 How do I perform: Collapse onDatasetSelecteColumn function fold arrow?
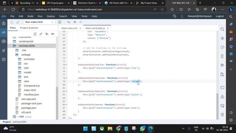point(66,78)
